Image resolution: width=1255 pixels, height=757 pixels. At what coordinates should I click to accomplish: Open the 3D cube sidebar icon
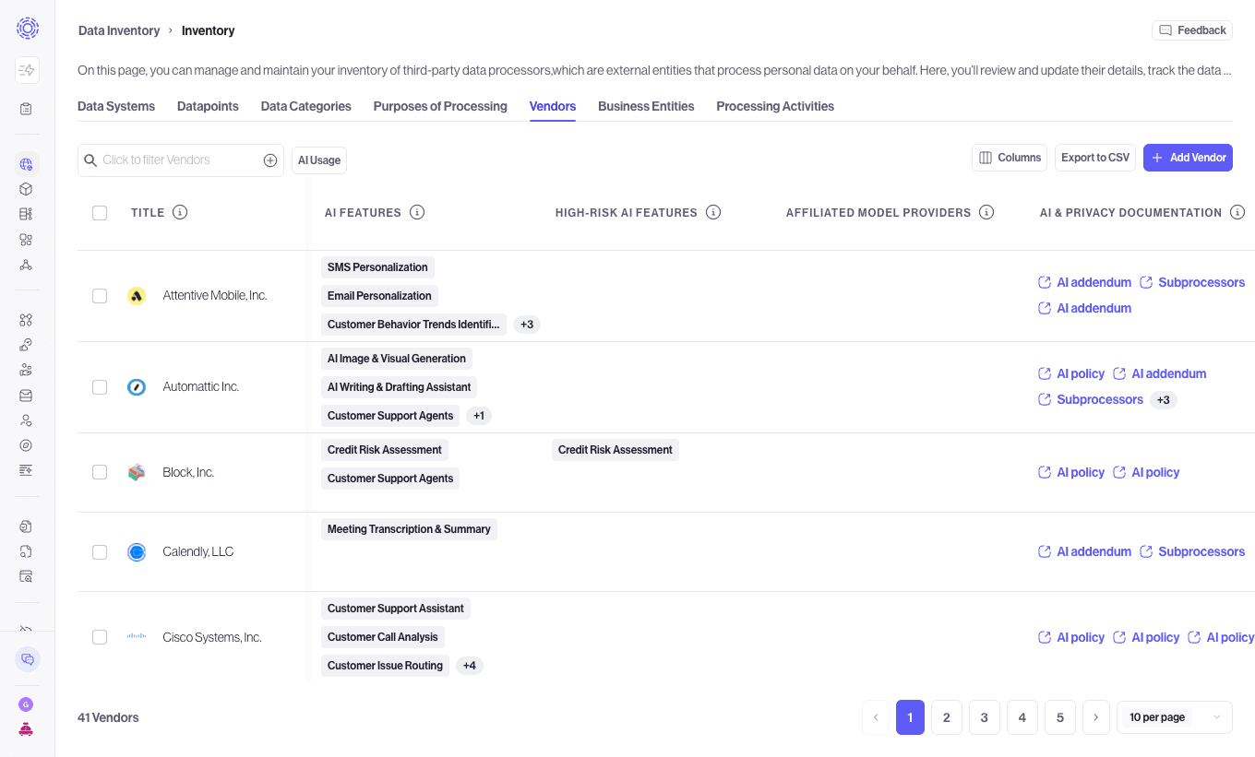pyautogui.click(x=26, y=189)
